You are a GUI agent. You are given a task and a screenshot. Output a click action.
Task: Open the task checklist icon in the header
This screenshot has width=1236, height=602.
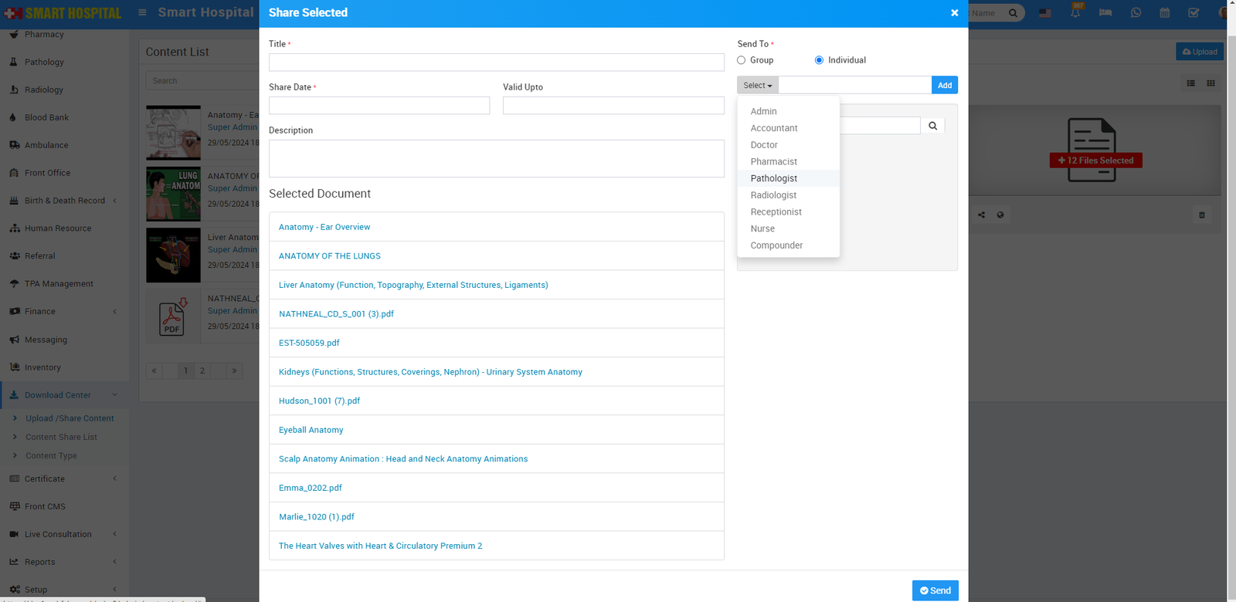1194,13
